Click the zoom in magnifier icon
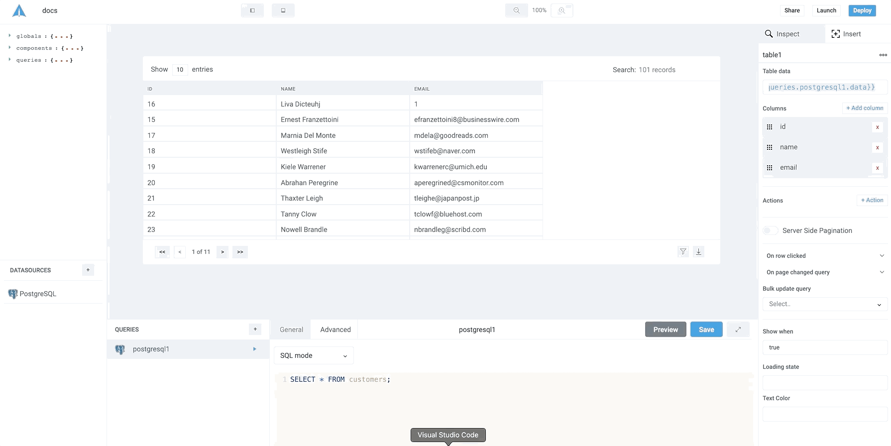The width and height of the screenshot is (891, 446). pos(562,10)
